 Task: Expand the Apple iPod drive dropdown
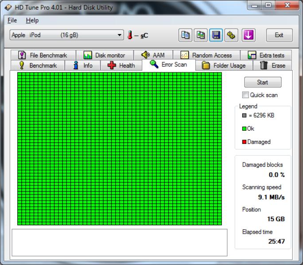120,35
